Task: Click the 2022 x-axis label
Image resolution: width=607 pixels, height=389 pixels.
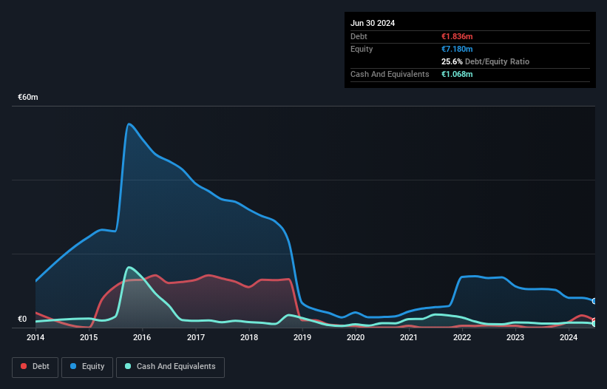Action: [x=462, y=337]
